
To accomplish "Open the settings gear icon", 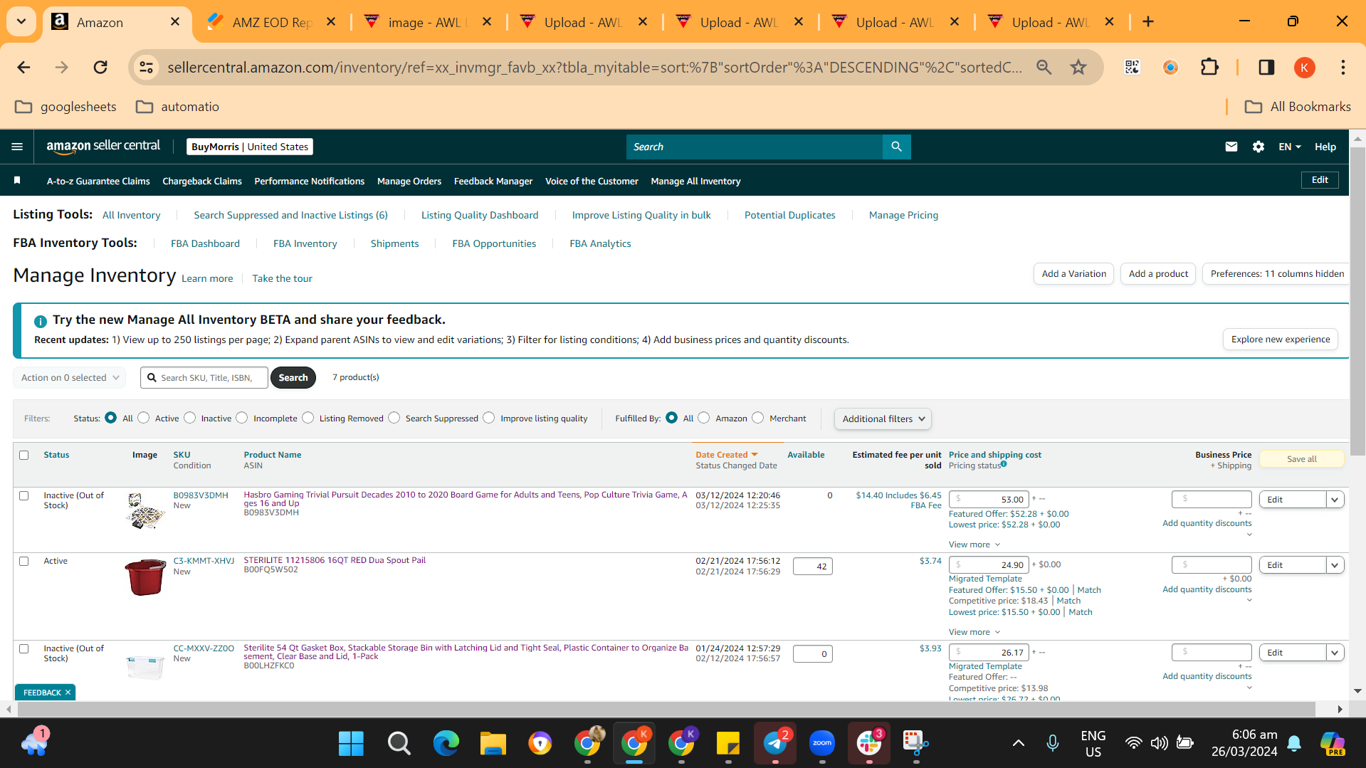I will click(x=1258, y=147).
